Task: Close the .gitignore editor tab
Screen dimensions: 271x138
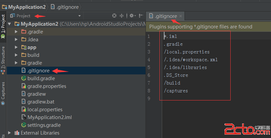Action: [x=181, y=16]
